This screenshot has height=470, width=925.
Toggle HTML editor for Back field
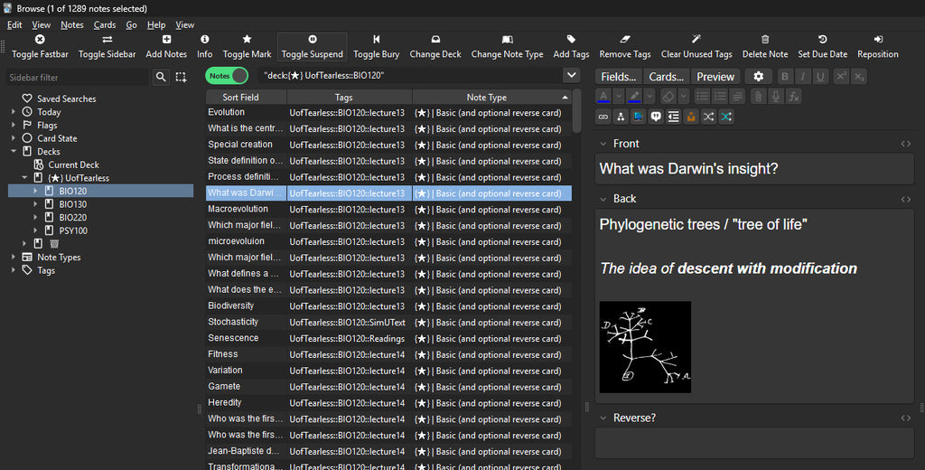[905, 199]
